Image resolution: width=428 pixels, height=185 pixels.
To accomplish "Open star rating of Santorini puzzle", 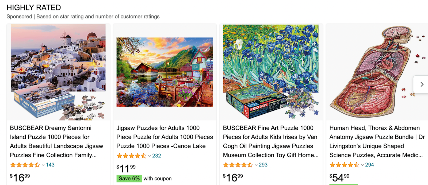I will coord(25,165).
